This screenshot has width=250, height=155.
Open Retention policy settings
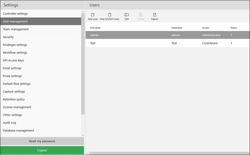pyautogui.click(x=14, y=99)
